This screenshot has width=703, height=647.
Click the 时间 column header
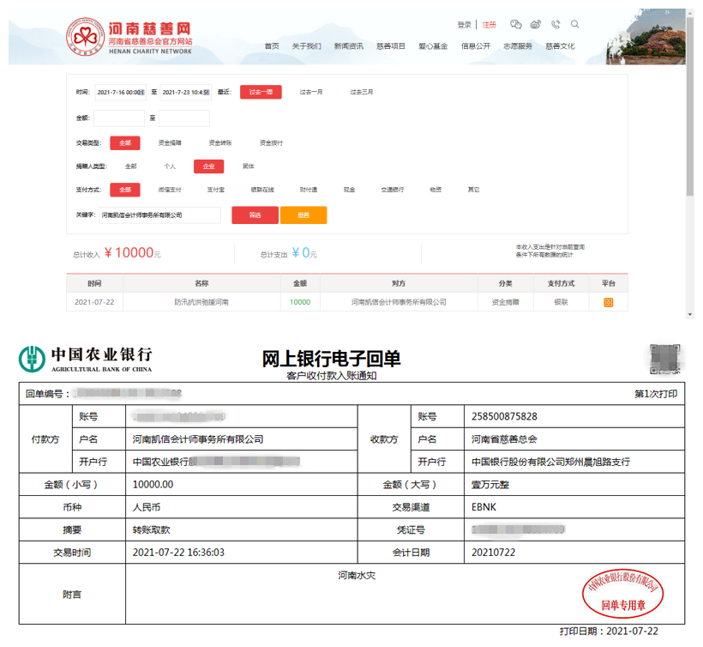(x=94, y=283)
